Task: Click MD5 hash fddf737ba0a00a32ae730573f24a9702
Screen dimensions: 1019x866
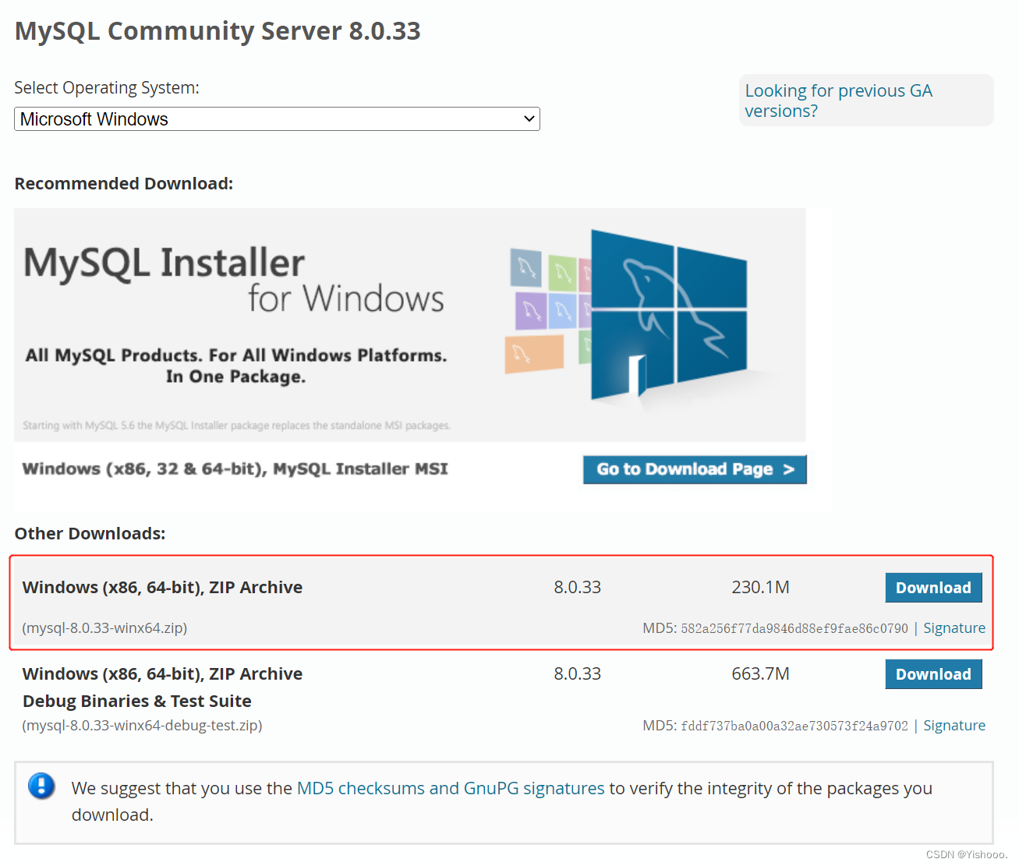Action: (x=794, y=726)
